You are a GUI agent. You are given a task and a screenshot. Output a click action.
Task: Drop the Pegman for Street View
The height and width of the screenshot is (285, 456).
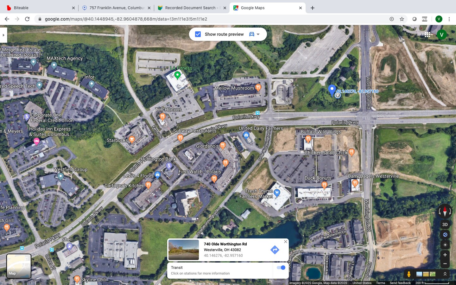[x=409, y=274]
